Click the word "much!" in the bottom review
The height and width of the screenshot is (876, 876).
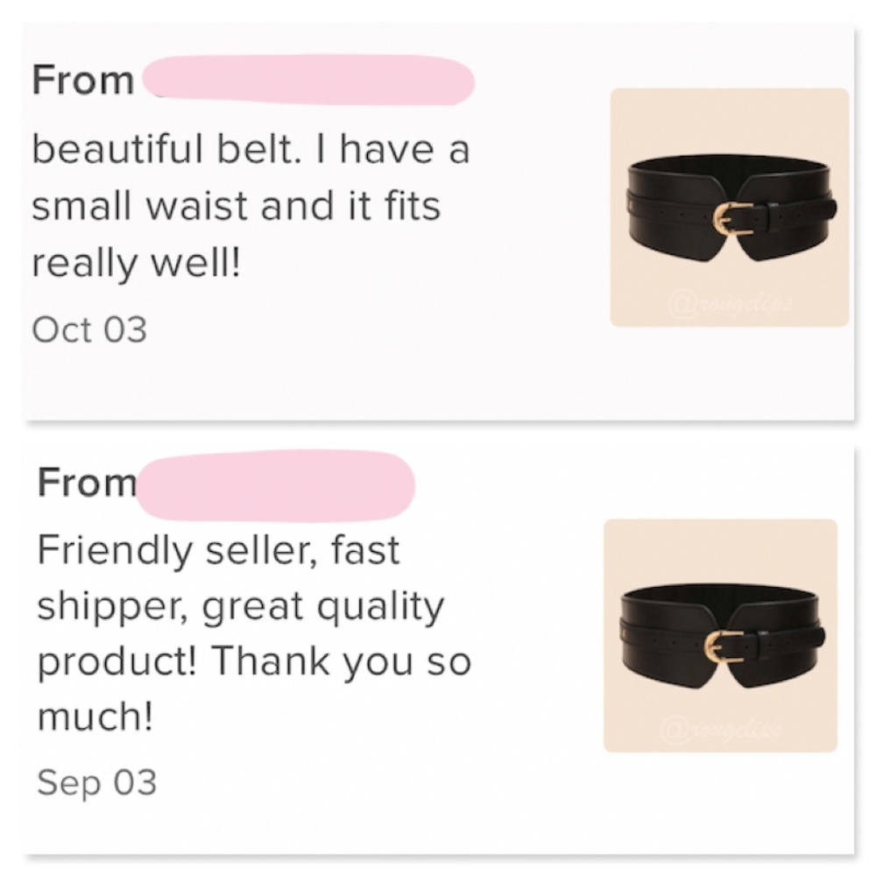coord(96,718)
